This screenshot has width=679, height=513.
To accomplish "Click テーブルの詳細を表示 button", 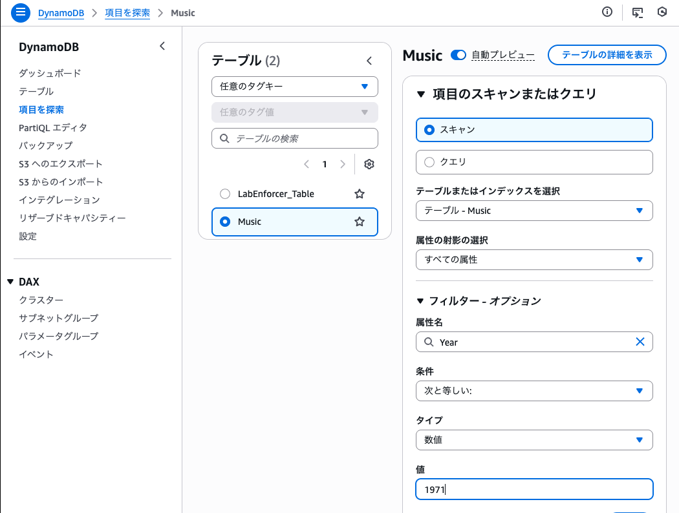I will tap(607, 55).
